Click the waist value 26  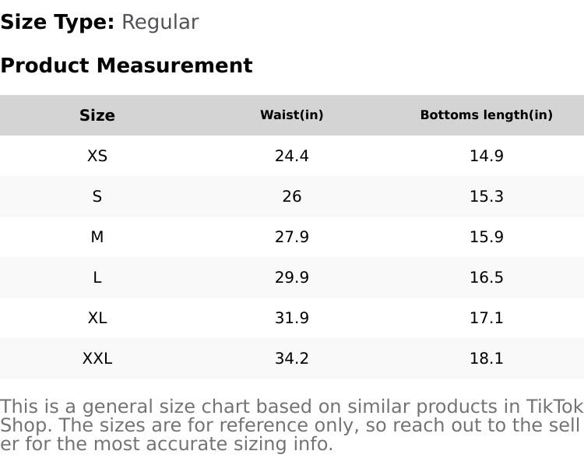(292, 196)
